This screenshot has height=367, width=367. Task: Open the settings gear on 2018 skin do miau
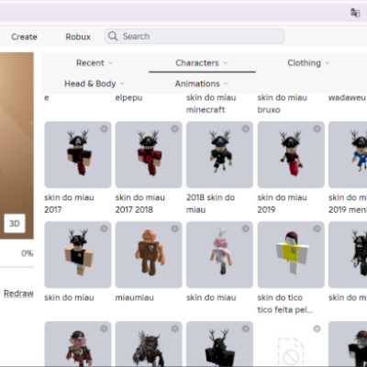pos(246,128)
